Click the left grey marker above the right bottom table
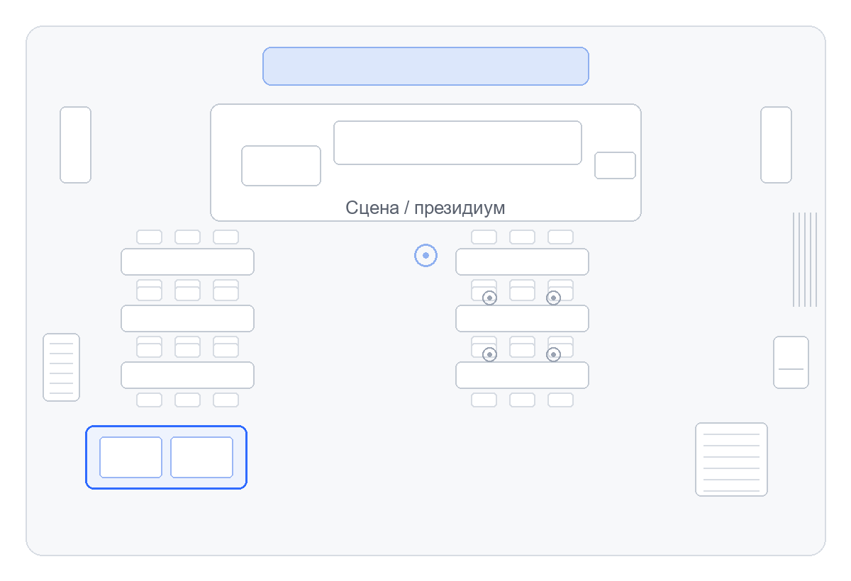This screenshot has height=581, width=851. tap(489, 354)
